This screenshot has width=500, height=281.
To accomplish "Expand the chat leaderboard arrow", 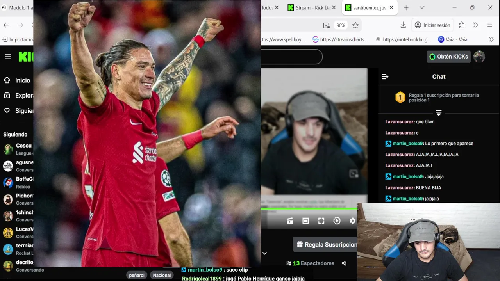I will tap(439, 113).
